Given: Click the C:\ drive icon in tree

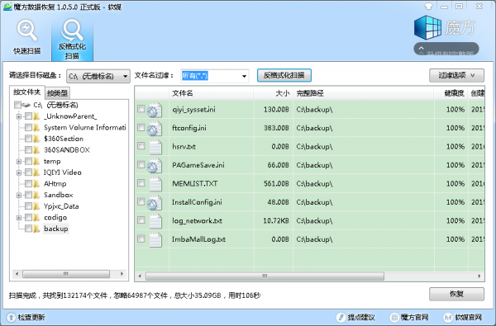Looking at the screenshot, I should click(x=26, y=105).
